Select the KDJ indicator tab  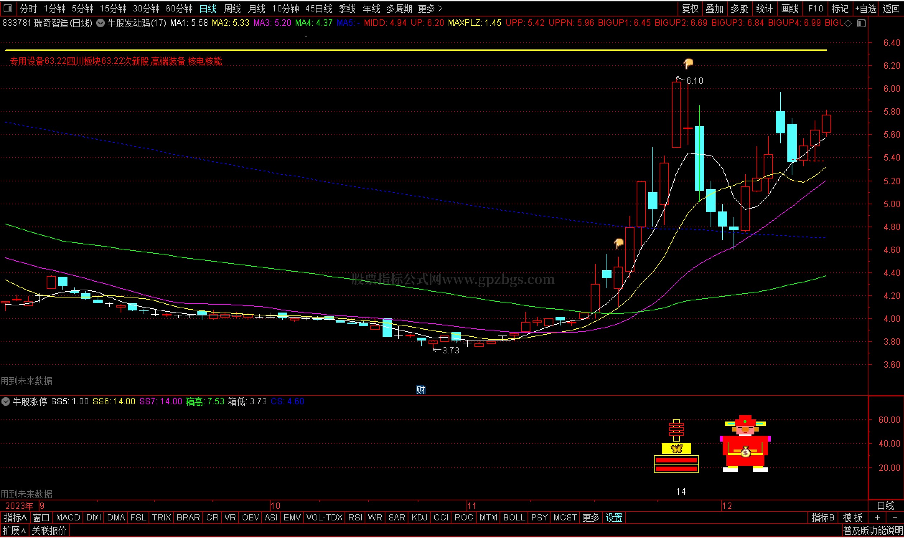point(419,518)
